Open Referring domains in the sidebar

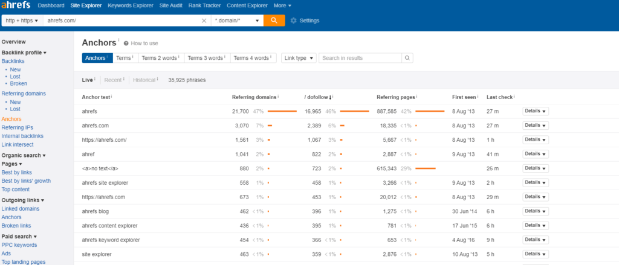[24, 94]
